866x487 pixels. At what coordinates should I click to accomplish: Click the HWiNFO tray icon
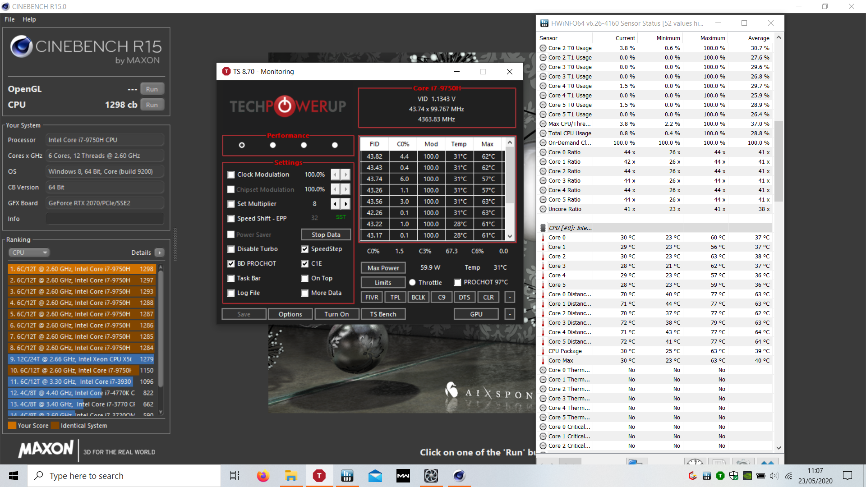pyautogui.click(x=707, y=476)
